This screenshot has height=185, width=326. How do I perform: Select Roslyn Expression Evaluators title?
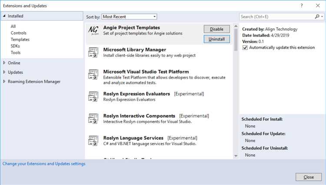click(136, 94)
